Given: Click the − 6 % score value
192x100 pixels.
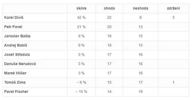Looking at the screenshot, I should click(81, 82).
